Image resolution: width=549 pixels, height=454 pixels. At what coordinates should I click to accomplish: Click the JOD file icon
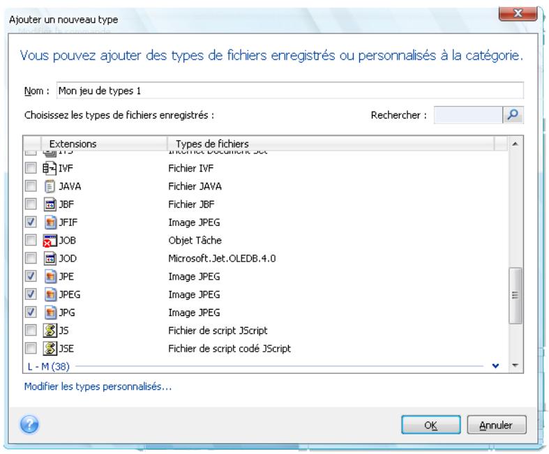point(50,258)
